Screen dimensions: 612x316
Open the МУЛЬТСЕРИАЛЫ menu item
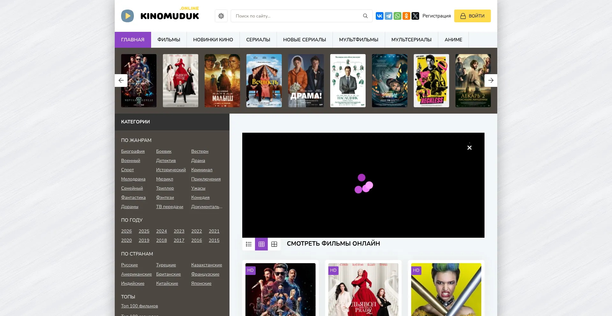point(412,40)
